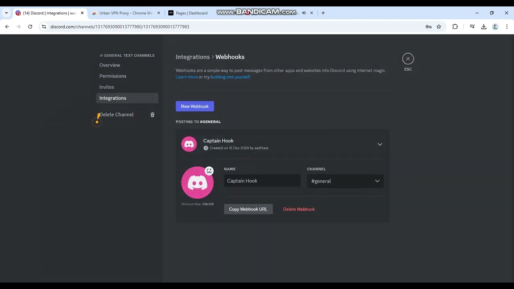Open the password manager key icon
514x289 pixels.
(x=428, y=26)
